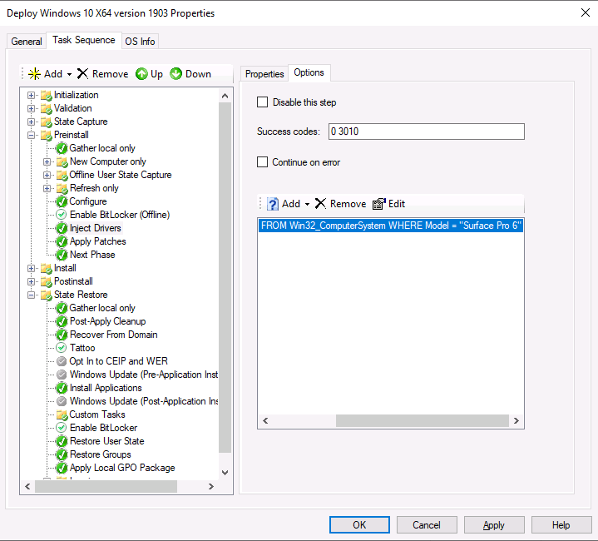The height and width of the screenshot is (541, 598).
Task: Expand the Install group
Action: [32, 268]
